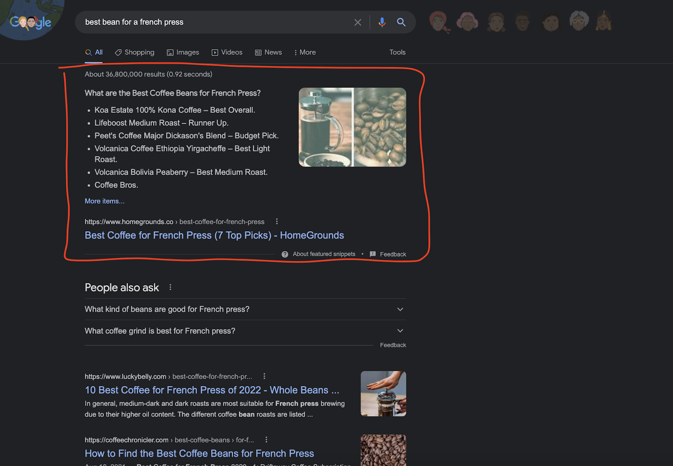673x466 pixels.
Task: Clear the search box text
Action: point(358,22)
